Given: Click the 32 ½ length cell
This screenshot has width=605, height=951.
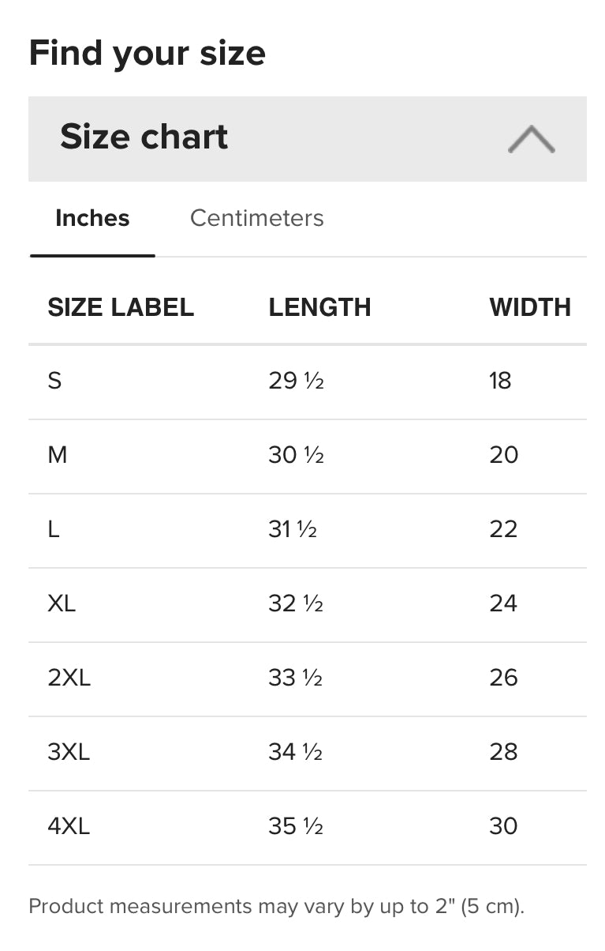Looking at the screenshot, I should tap(296, 603).
